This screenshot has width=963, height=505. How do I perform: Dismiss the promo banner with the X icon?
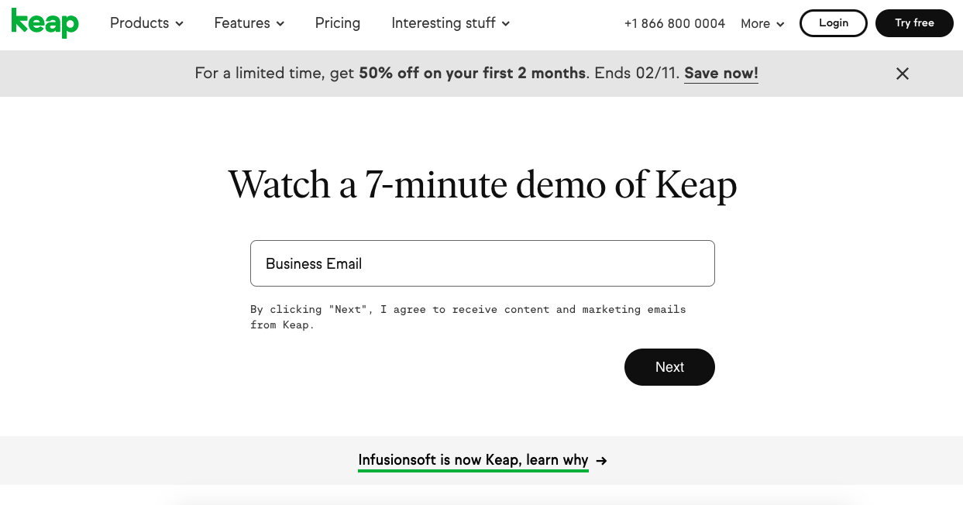pos(903,74)
